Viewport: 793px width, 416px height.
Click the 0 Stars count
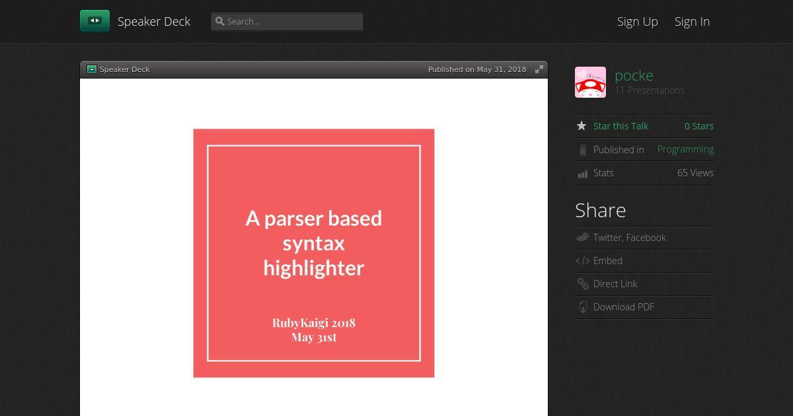[699, 126]
